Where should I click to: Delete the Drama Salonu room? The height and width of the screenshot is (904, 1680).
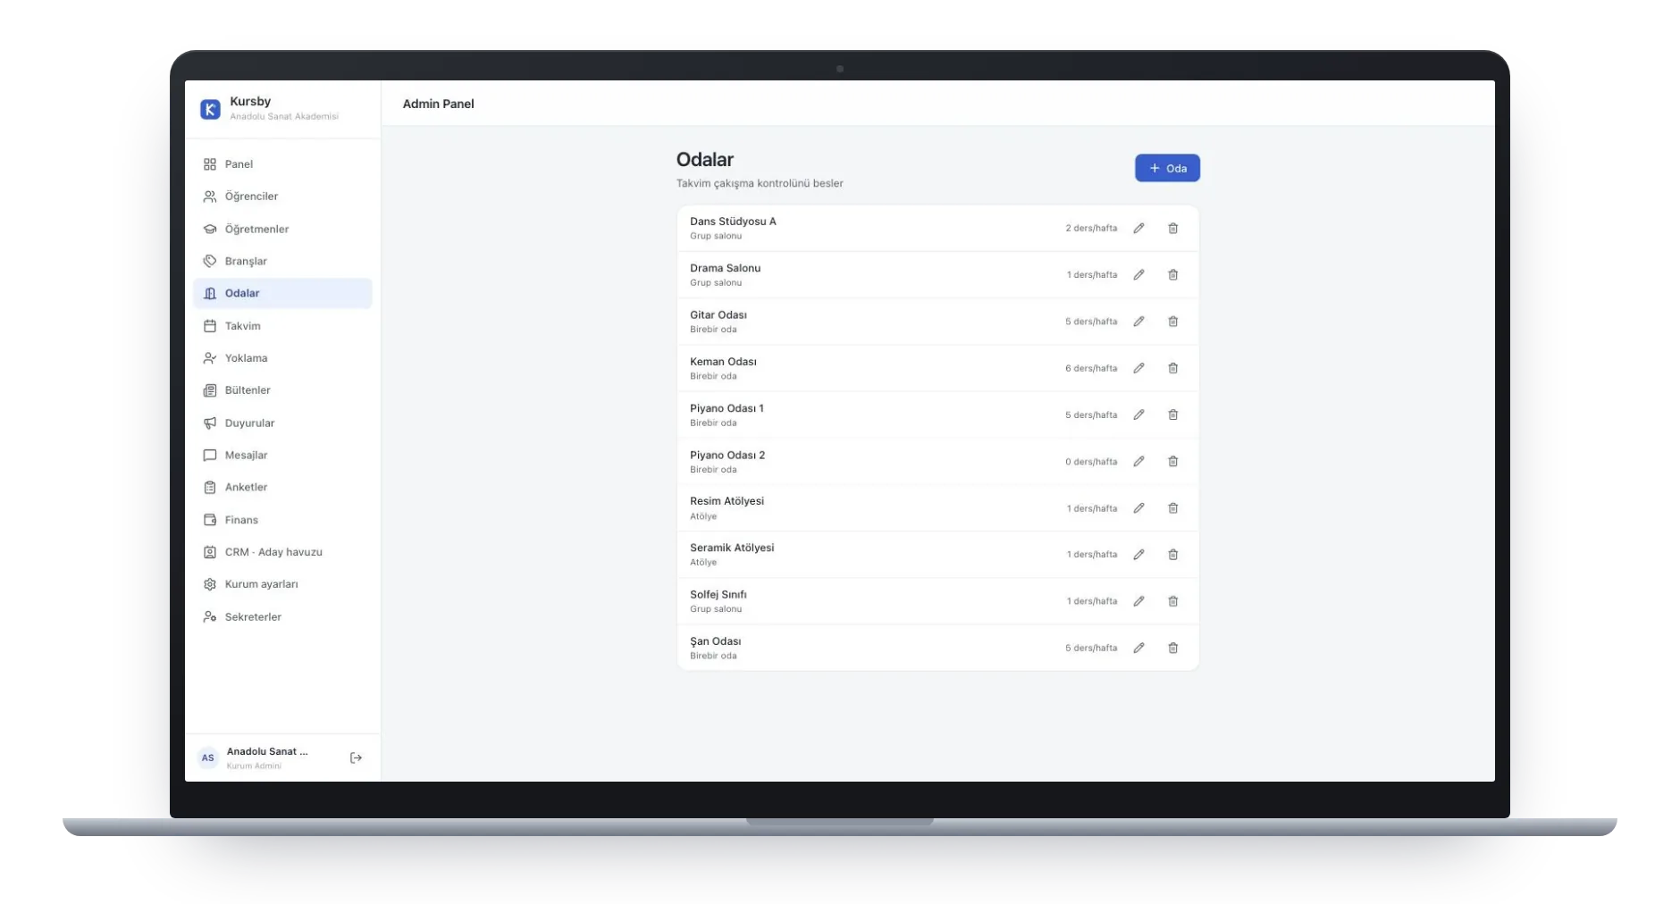pyautogui.click(x=1172, y=275)
